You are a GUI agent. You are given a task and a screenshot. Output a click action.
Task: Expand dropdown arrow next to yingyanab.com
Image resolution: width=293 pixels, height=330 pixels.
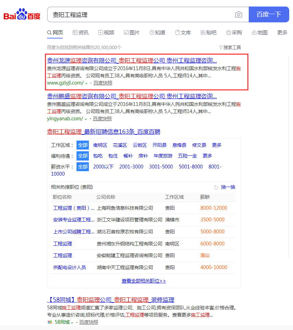(x=86, y=119)
